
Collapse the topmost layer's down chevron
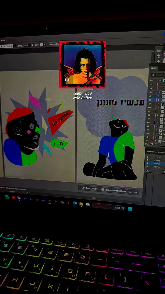tap(160, 81)
